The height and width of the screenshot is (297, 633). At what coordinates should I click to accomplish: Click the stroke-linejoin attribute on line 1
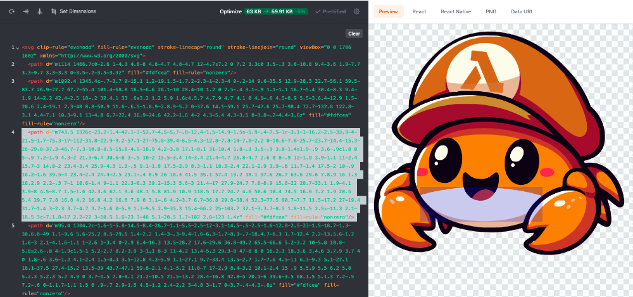click(x=262, y=47)
